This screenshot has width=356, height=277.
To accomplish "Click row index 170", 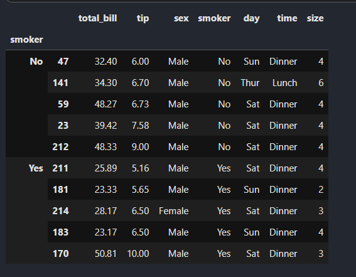I will 60,254.
